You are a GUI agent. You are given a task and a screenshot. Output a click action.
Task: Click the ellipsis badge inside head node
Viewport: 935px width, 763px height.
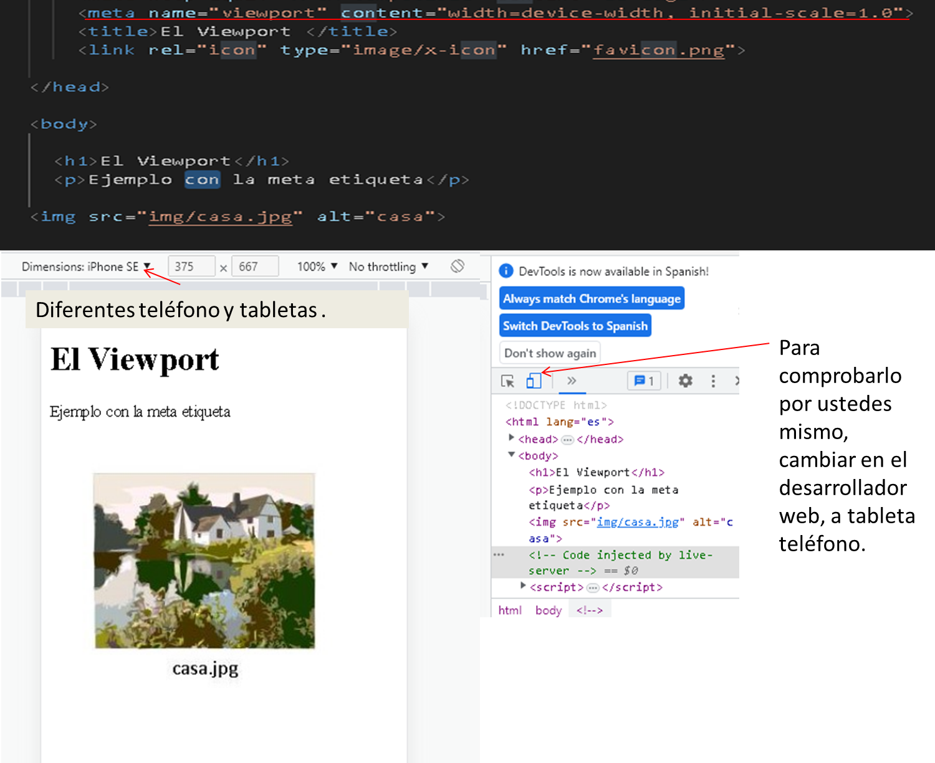pos(567,440)
